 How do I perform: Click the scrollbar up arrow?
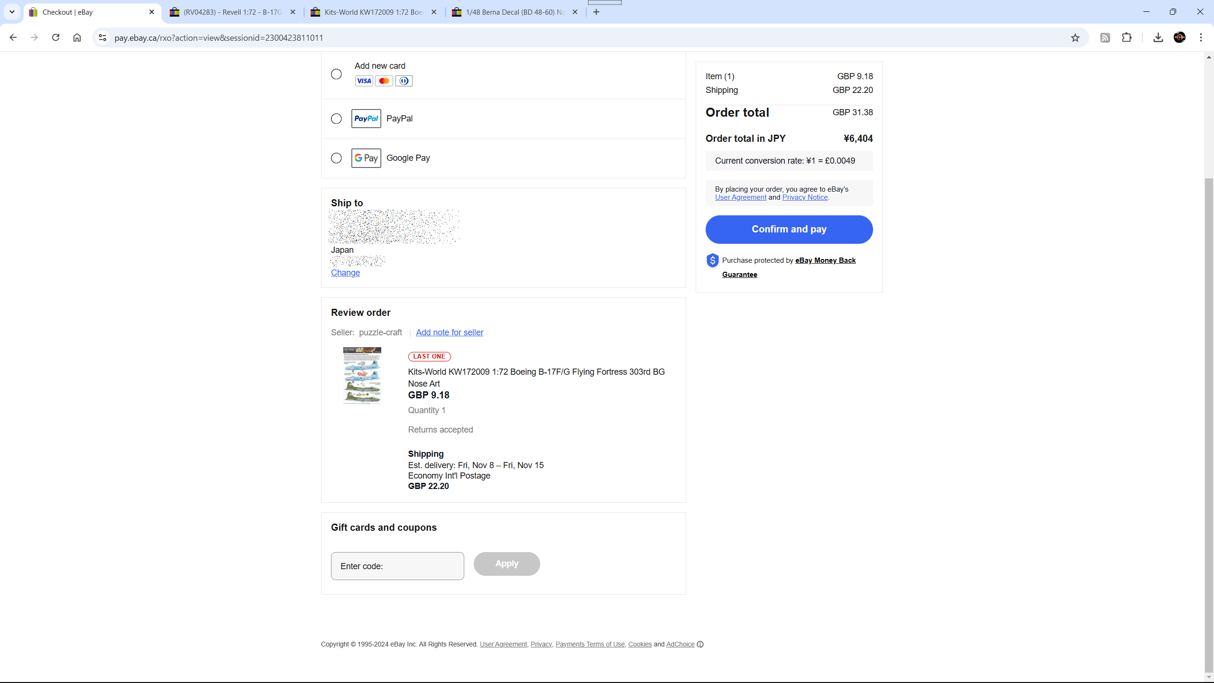click(x=1209, y=57)
